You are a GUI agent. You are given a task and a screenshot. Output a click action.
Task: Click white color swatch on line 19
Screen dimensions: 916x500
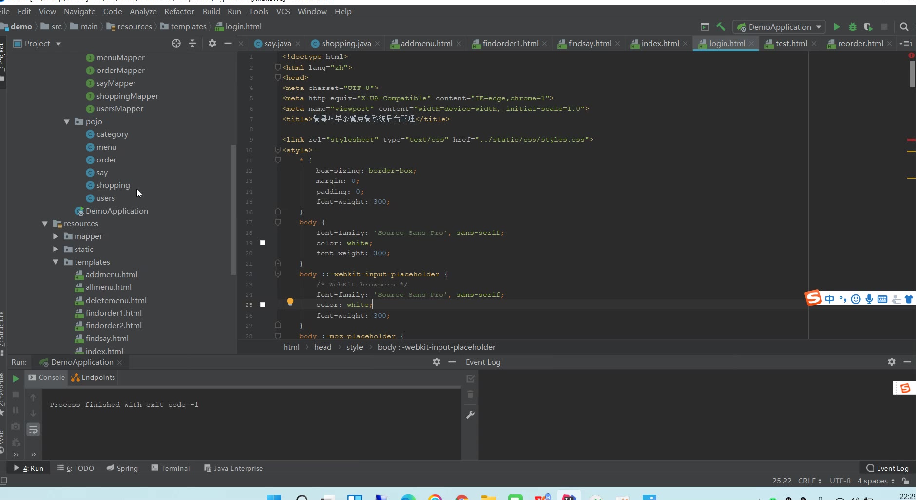pyautogui.click(x=263, y=243)
